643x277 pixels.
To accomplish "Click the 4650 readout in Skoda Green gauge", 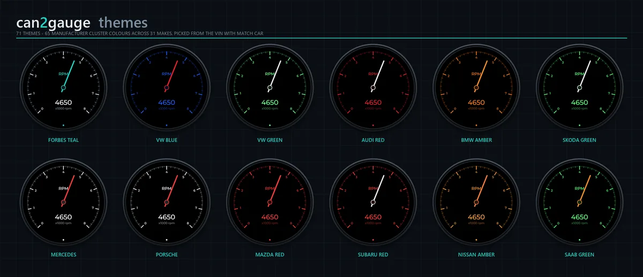I will [579, 103].
